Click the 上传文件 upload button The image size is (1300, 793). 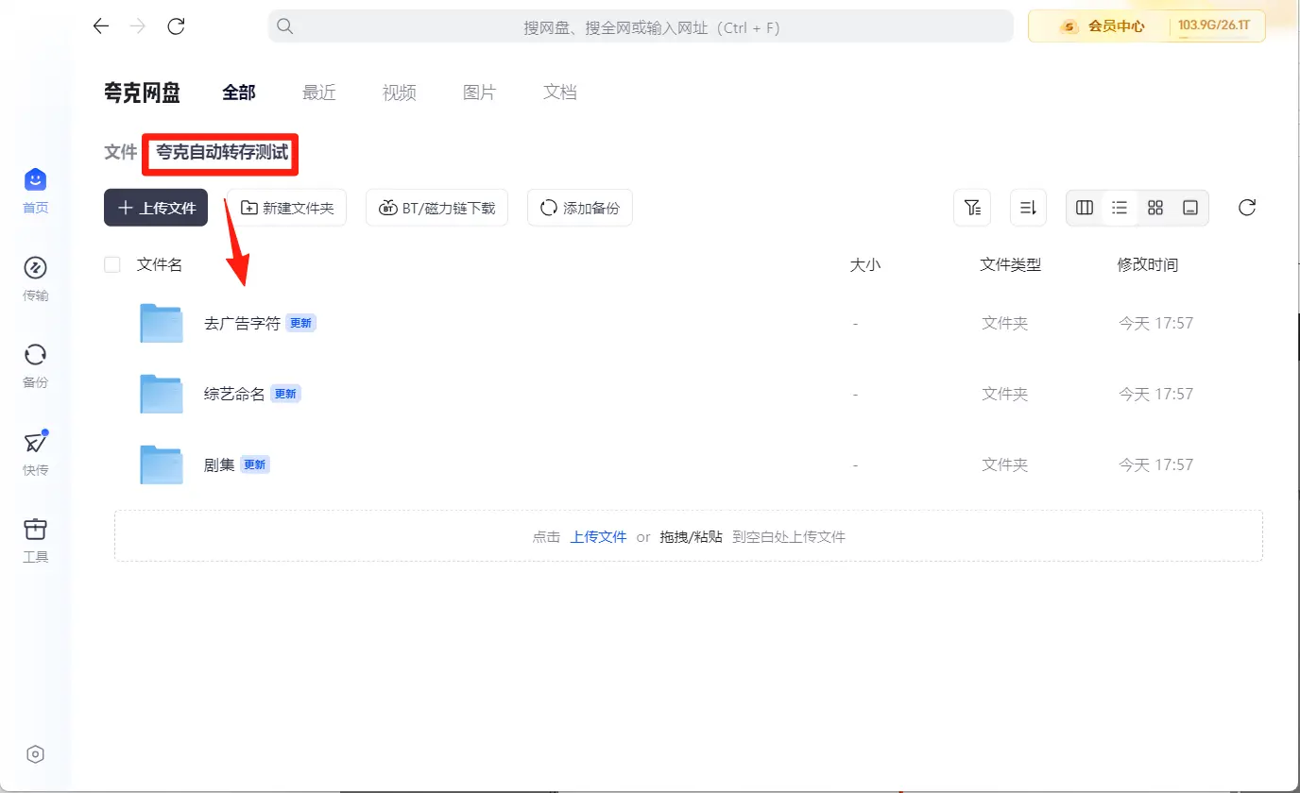coord(156,208)
